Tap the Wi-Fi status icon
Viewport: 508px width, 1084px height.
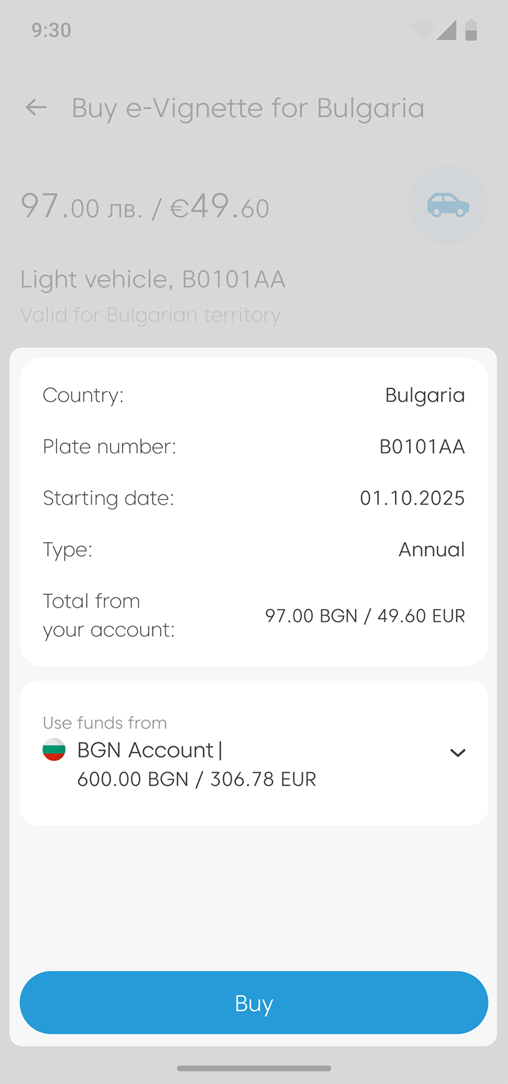point(422,29)
